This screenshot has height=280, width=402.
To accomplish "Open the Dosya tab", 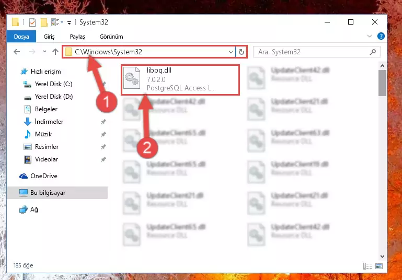I will pyautogui.click(x=21, y=37).
